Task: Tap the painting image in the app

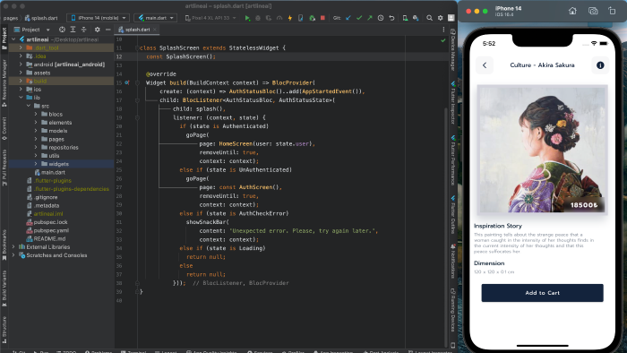Action: 542,150
